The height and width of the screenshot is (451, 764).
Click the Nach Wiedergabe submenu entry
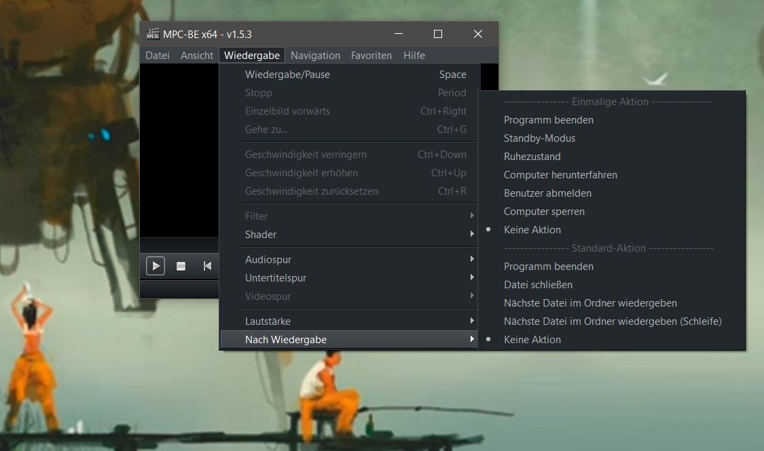(349, 340)
